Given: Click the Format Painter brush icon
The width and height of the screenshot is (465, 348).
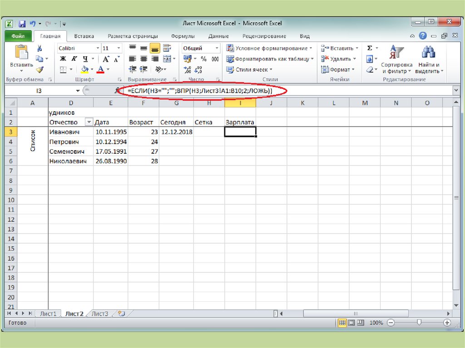Looking at the screenshot, I should [40, 69].
